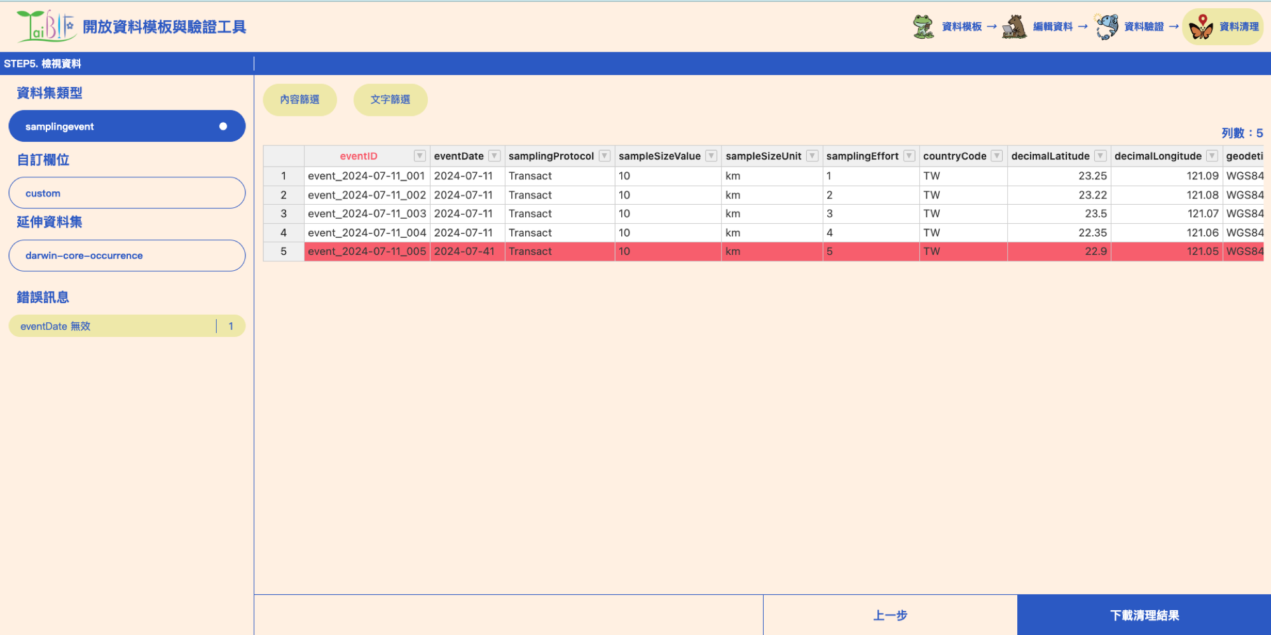
Task: Open the eventDate column filter dropdown
Action: click(494, 156)
